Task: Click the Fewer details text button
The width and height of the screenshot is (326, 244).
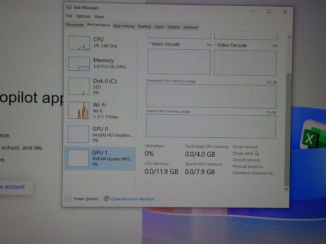Action: (86, 199)
